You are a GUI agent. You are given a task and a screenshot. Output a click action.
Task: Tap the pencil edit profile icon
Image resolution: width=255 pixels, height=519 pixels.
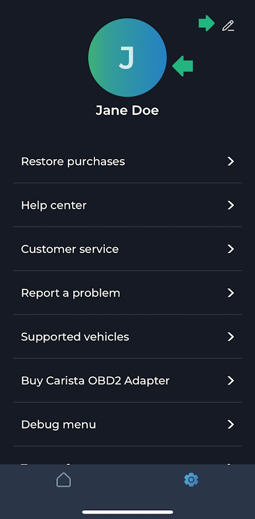click(228, 25)
